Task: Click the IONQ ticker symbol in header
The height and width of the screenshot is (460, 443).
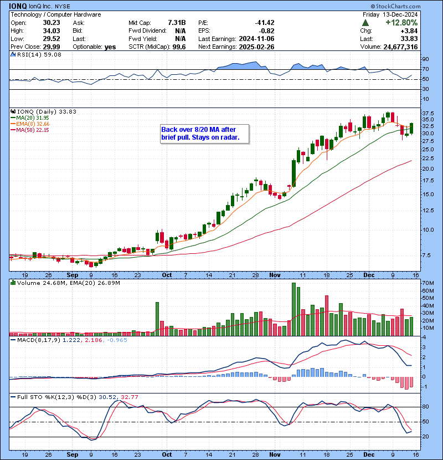Action: pyautogui.click(x=18, y=6)
